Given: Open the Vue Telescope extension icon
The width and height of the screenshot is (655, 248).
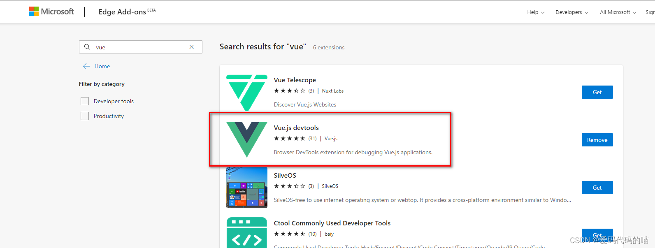Looking at the screenshot, I should point(247,93).
